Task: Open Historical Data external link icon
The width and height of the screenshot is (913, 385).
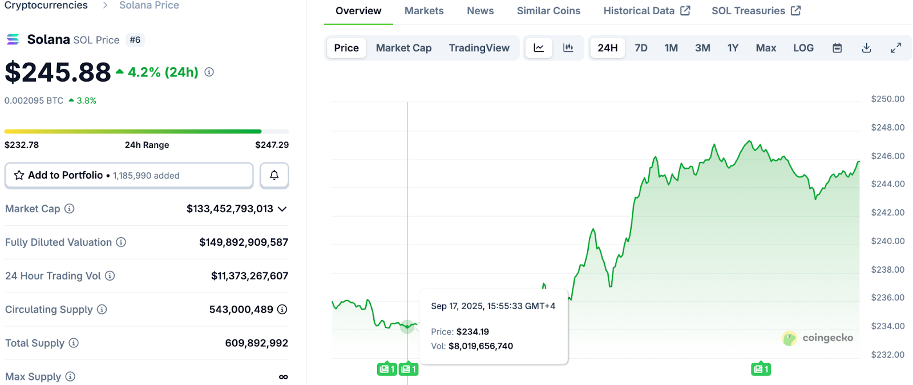Action: pos(685,10)
